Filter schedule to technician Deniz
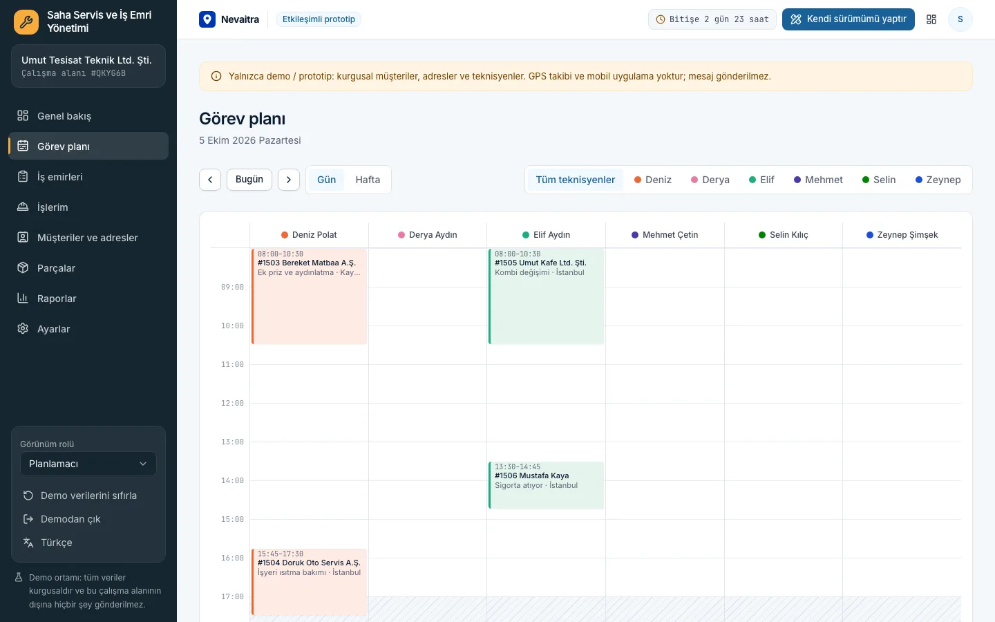The image size is (995, 622). [x=653, y=180]
